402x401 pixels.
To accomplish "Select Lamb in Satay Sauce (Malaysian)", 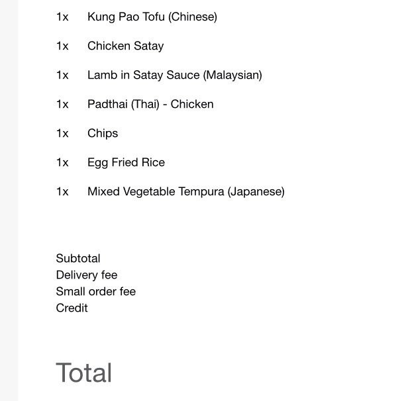I will tap(175, 75).
